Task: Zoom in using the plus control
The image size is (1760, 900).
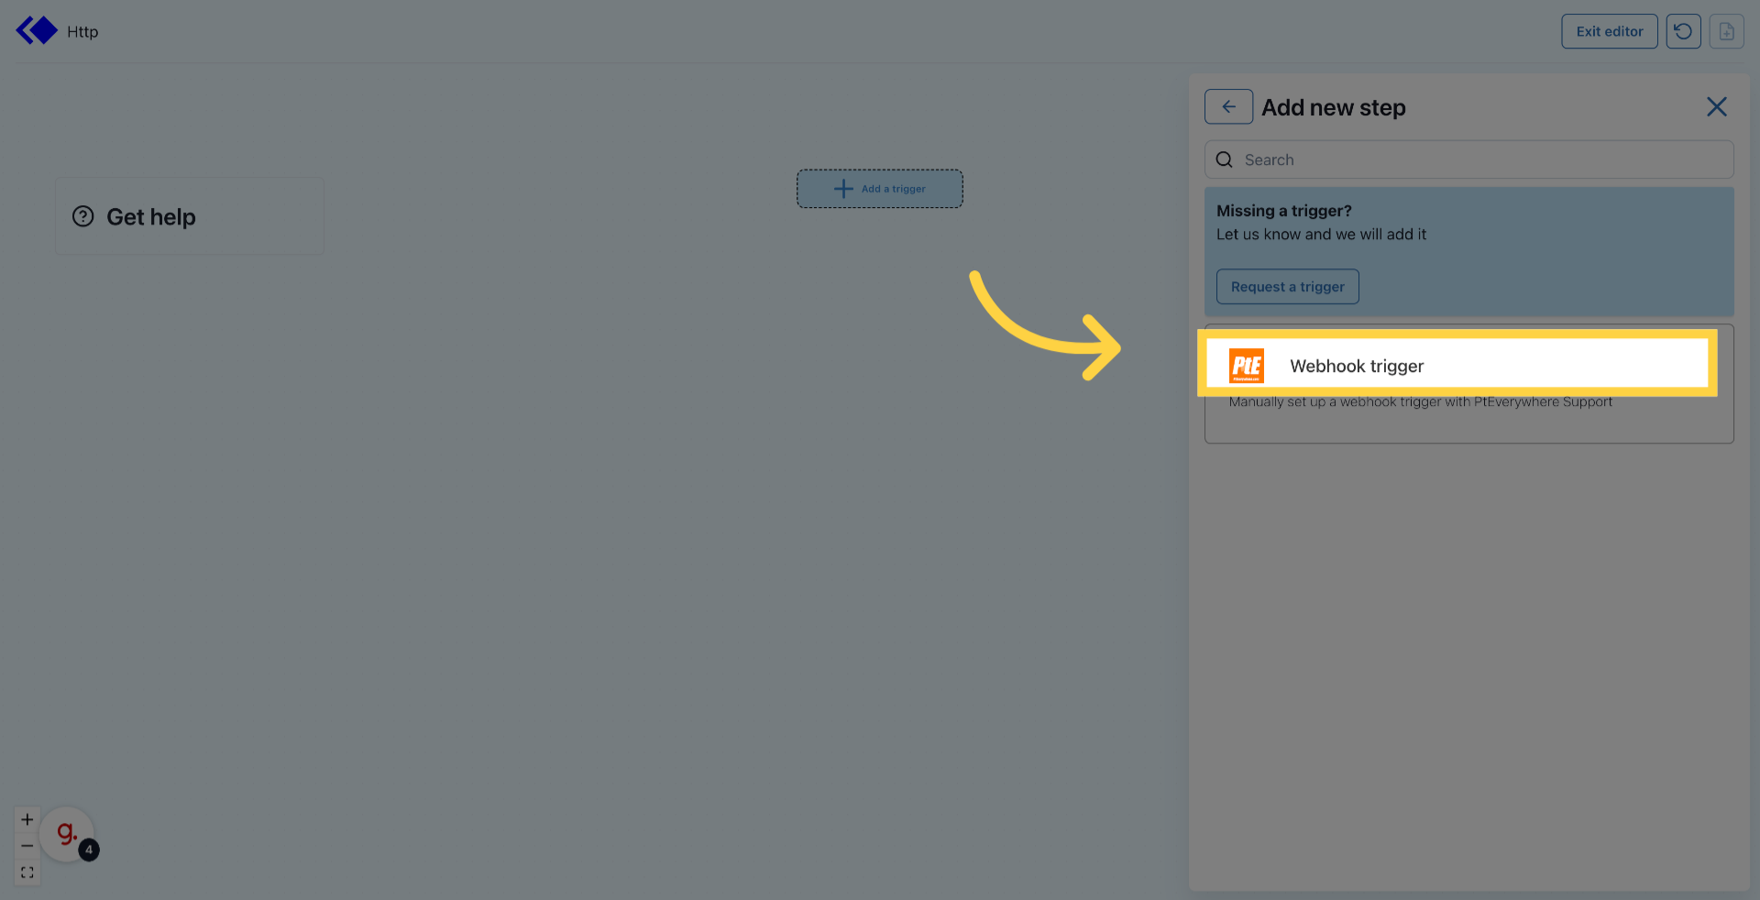Action: (x=27, y=819)
